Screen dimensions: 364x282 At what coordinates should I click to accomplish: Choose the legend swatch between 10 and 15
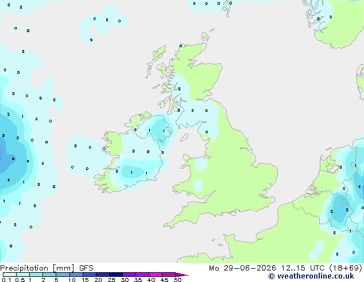[x=76, y=275]
